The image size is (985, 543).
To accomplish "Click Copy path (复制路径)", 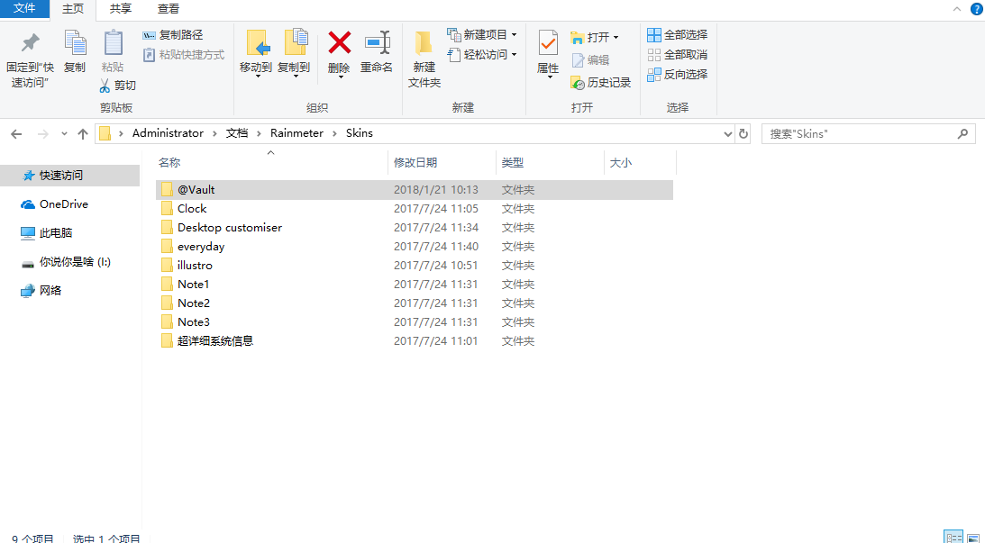I will click(x=173, y=35).
